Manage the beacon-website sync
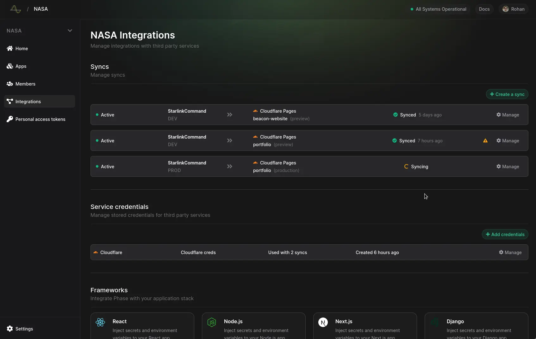 tap(508, 115)
